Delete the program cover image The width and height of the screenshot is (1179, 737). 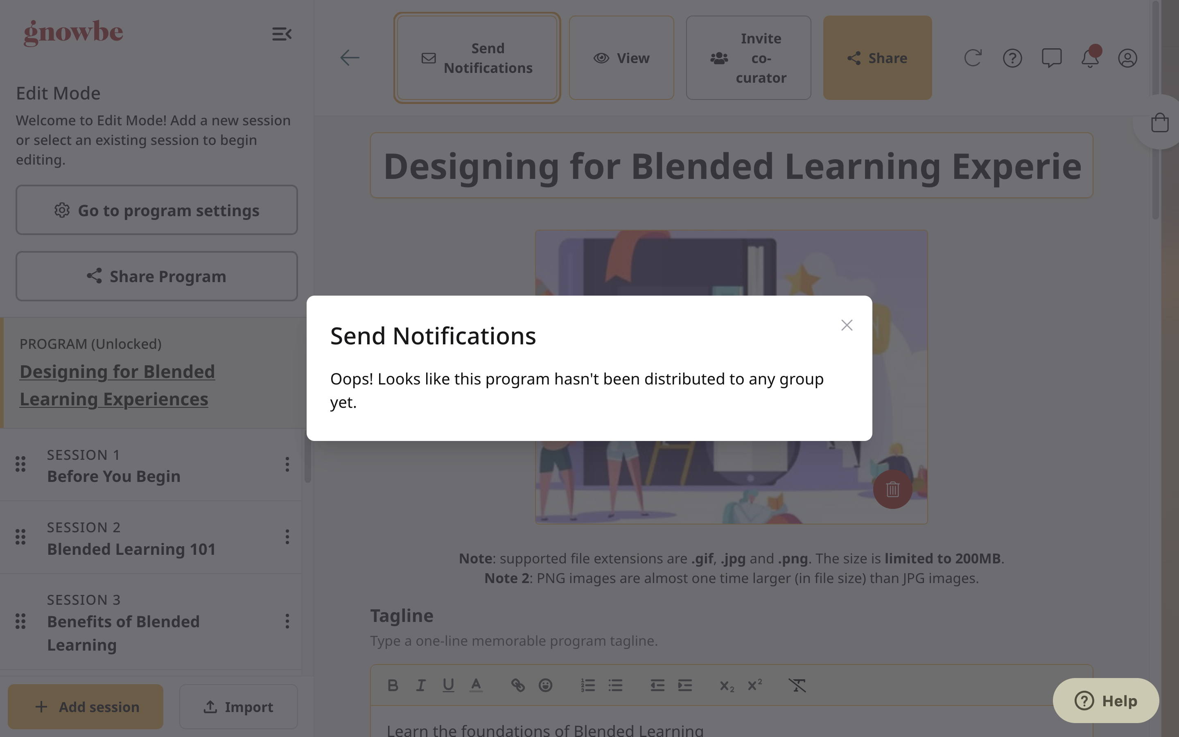tap(892, 489)
